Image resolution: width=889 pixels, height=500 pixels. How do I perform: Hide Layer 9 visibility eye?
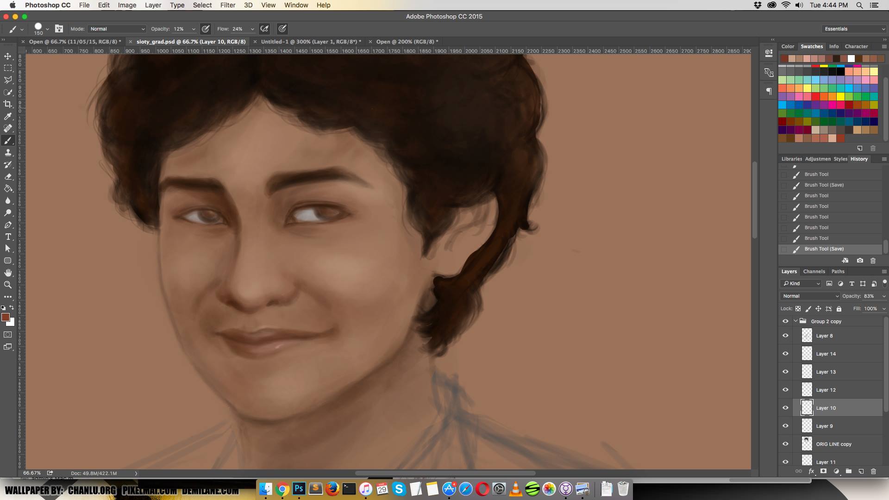[x=785, y=426]
